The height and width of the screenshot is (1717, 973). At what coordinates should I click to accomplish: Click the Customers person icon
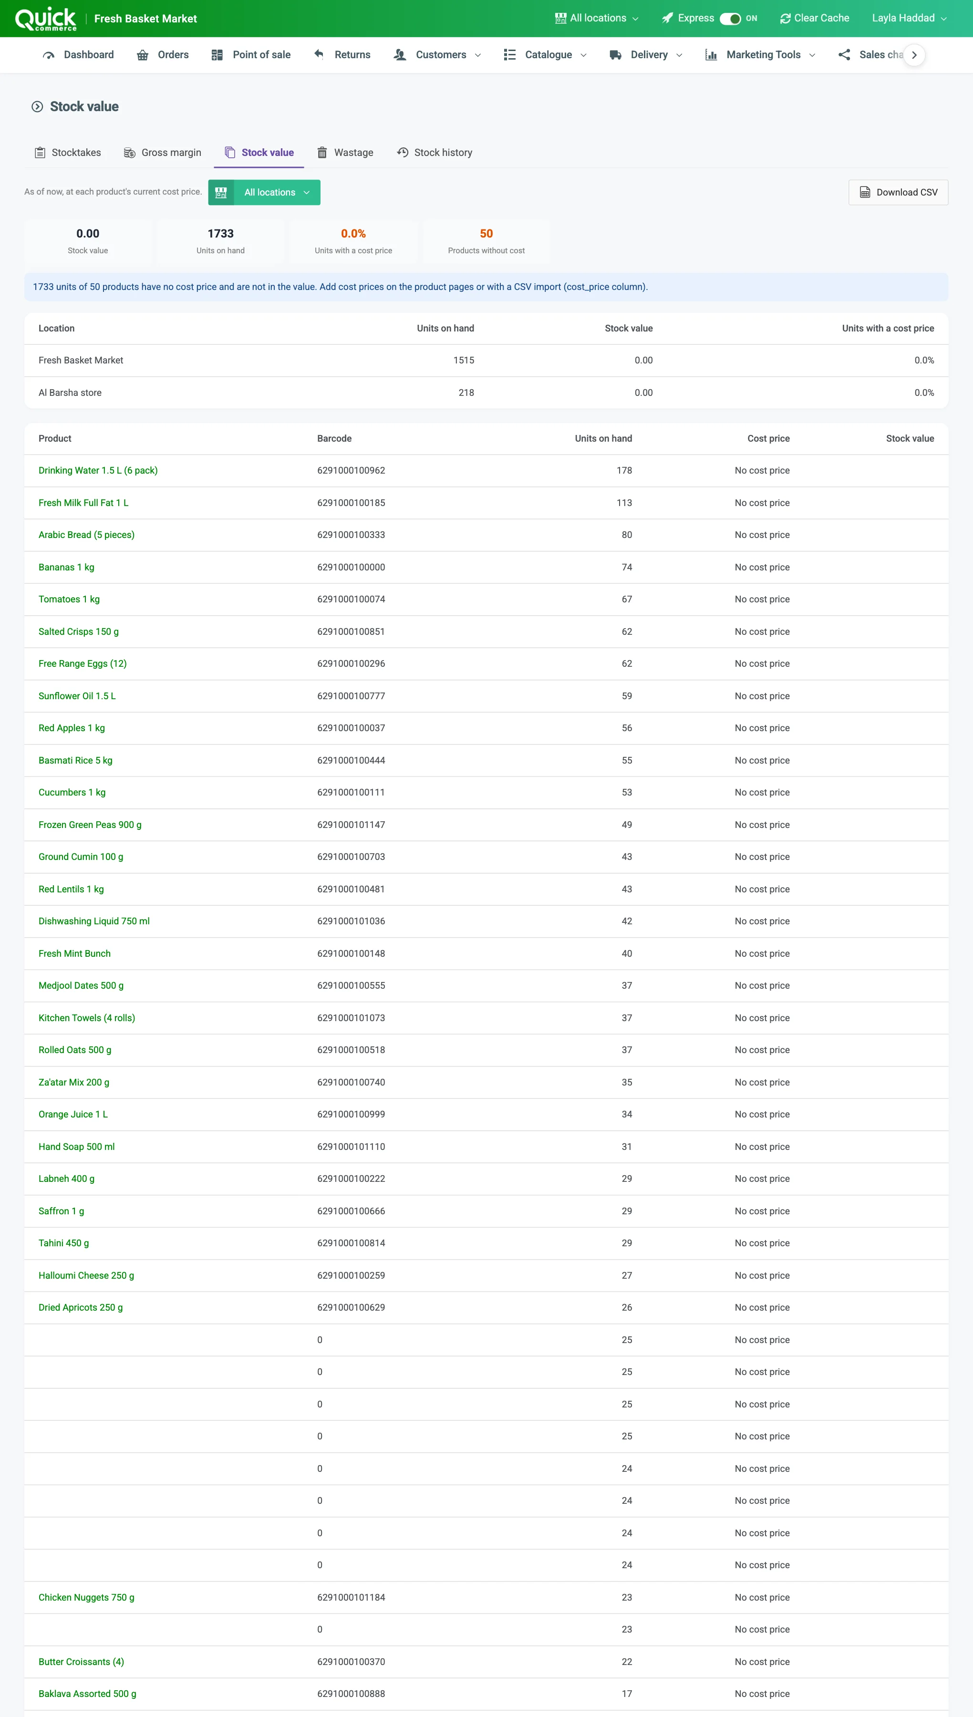(400, 55)
